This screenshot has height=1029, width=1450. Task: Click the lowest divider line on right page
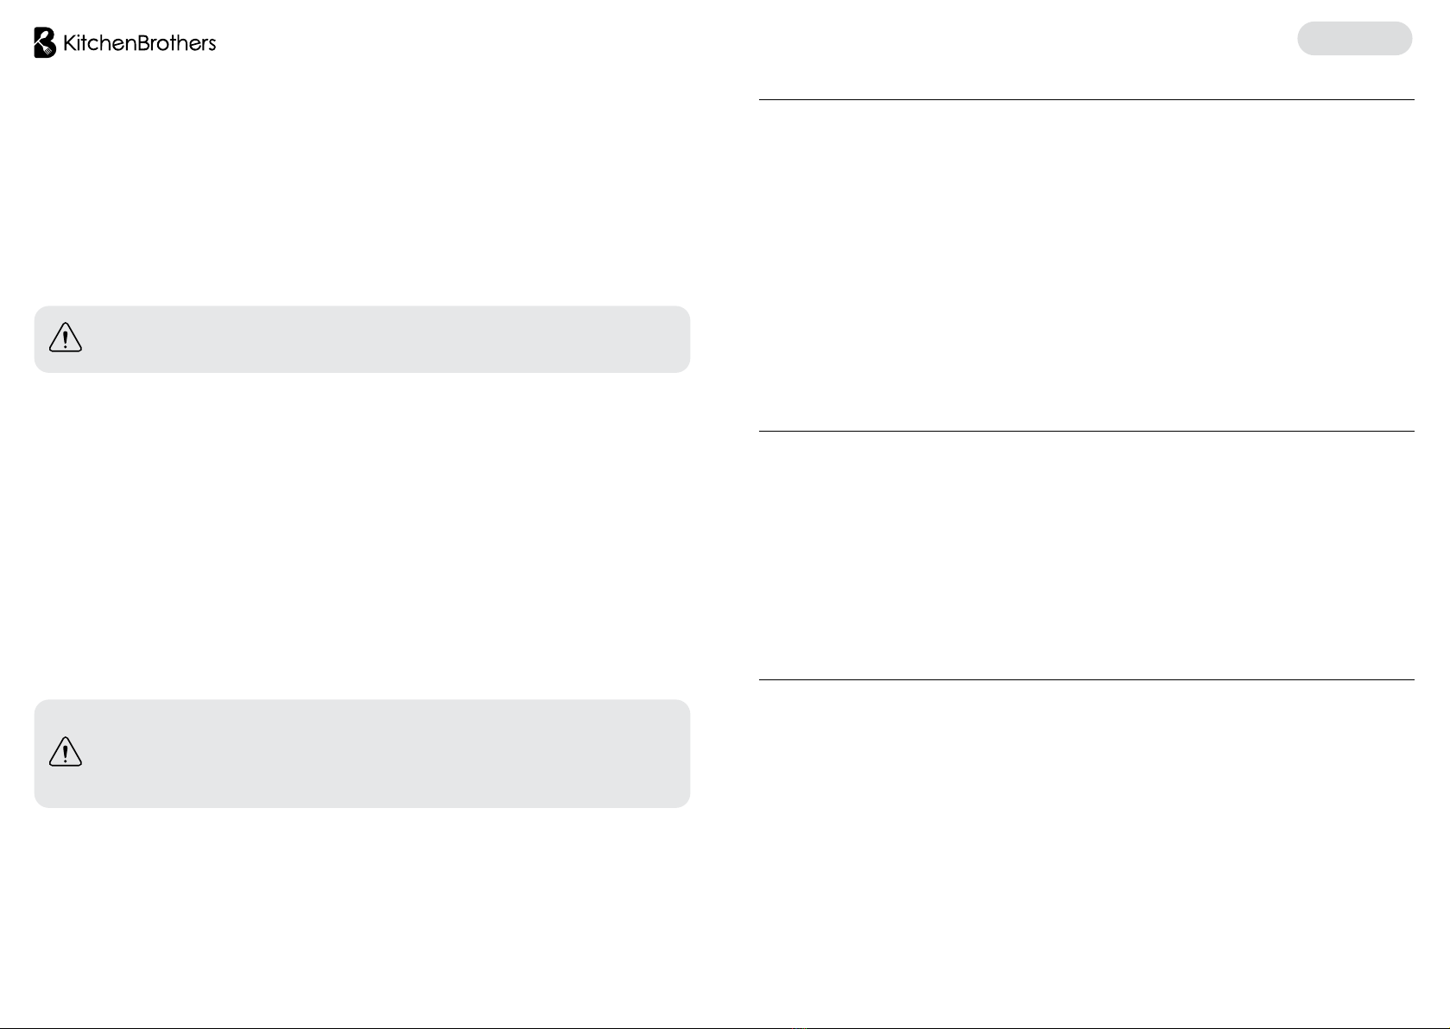click(x=1086, y=679)
